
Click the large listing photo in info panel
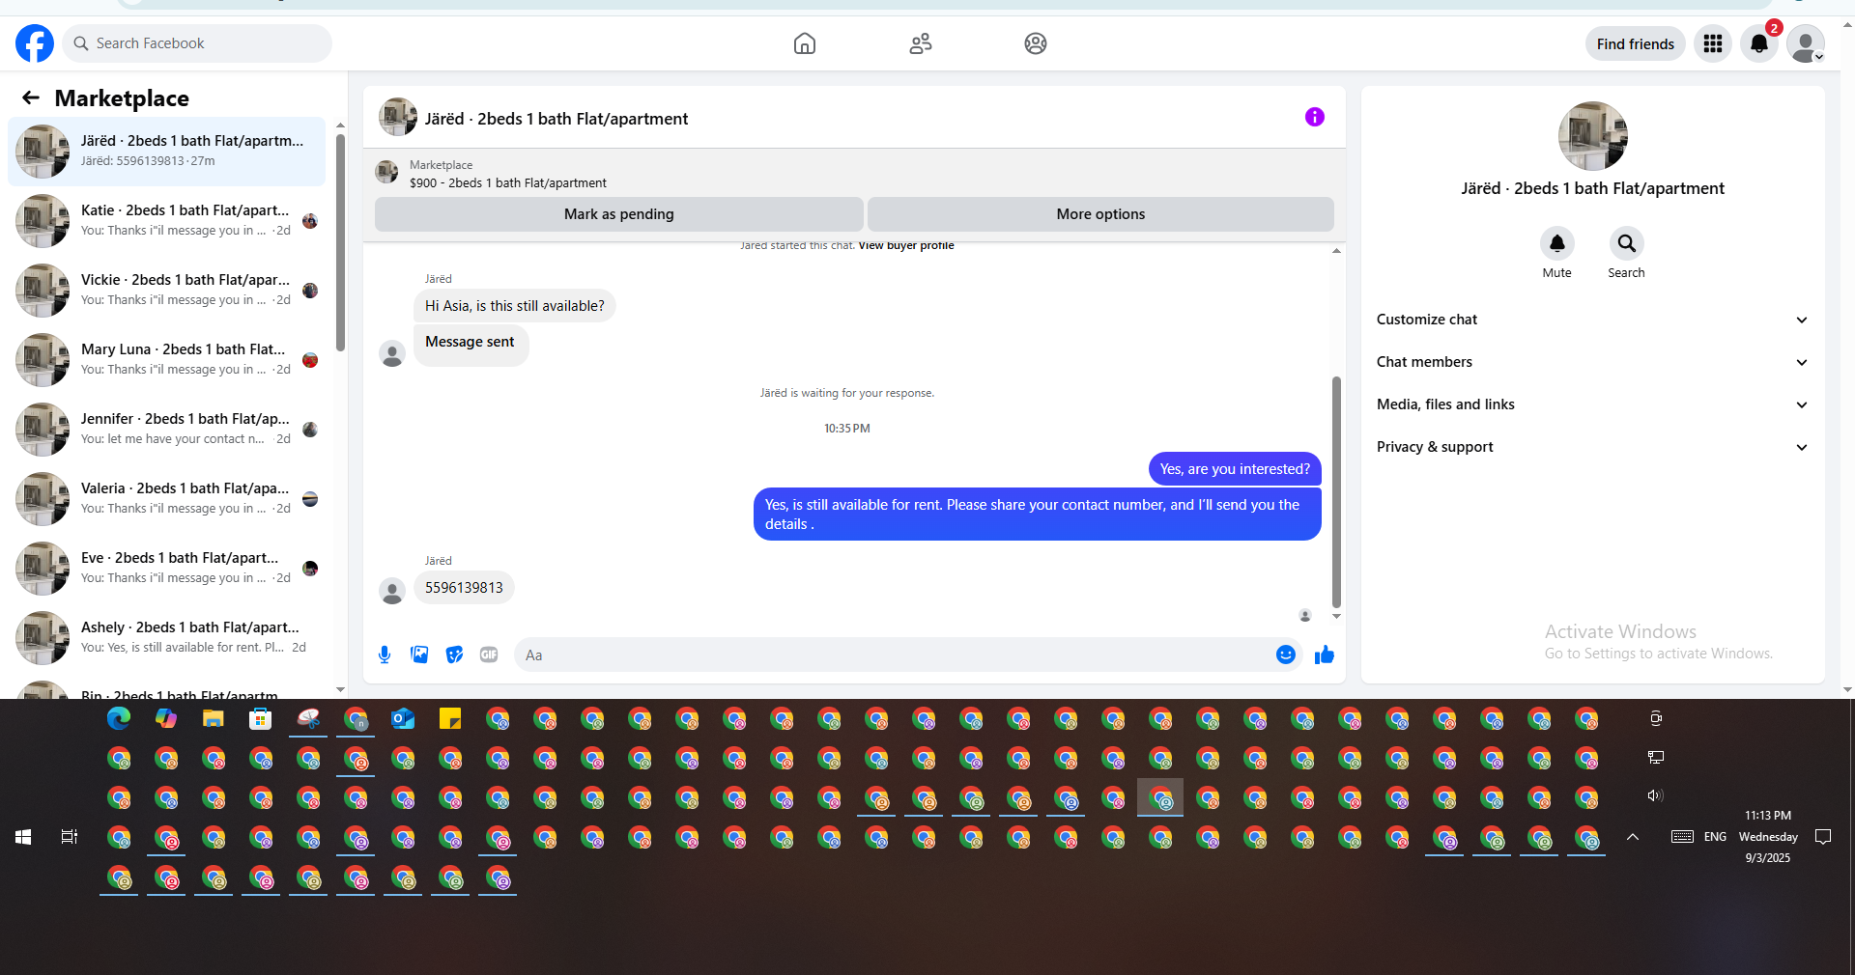click(x=1593, y=136)
